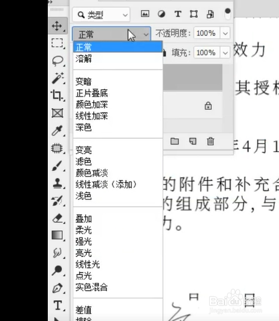This screenshot has width=279, height=321.
Task: Choose 深色 blend mode
Action: click(x=118, y=127)
